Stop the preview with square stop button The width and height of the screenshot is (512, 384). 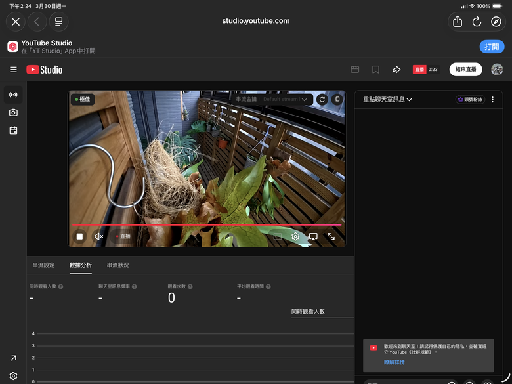[79, 236]
